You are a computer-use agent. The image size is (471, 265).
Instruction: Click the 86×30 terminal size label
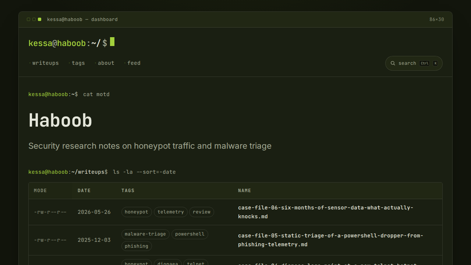click(x=437, y=20)
